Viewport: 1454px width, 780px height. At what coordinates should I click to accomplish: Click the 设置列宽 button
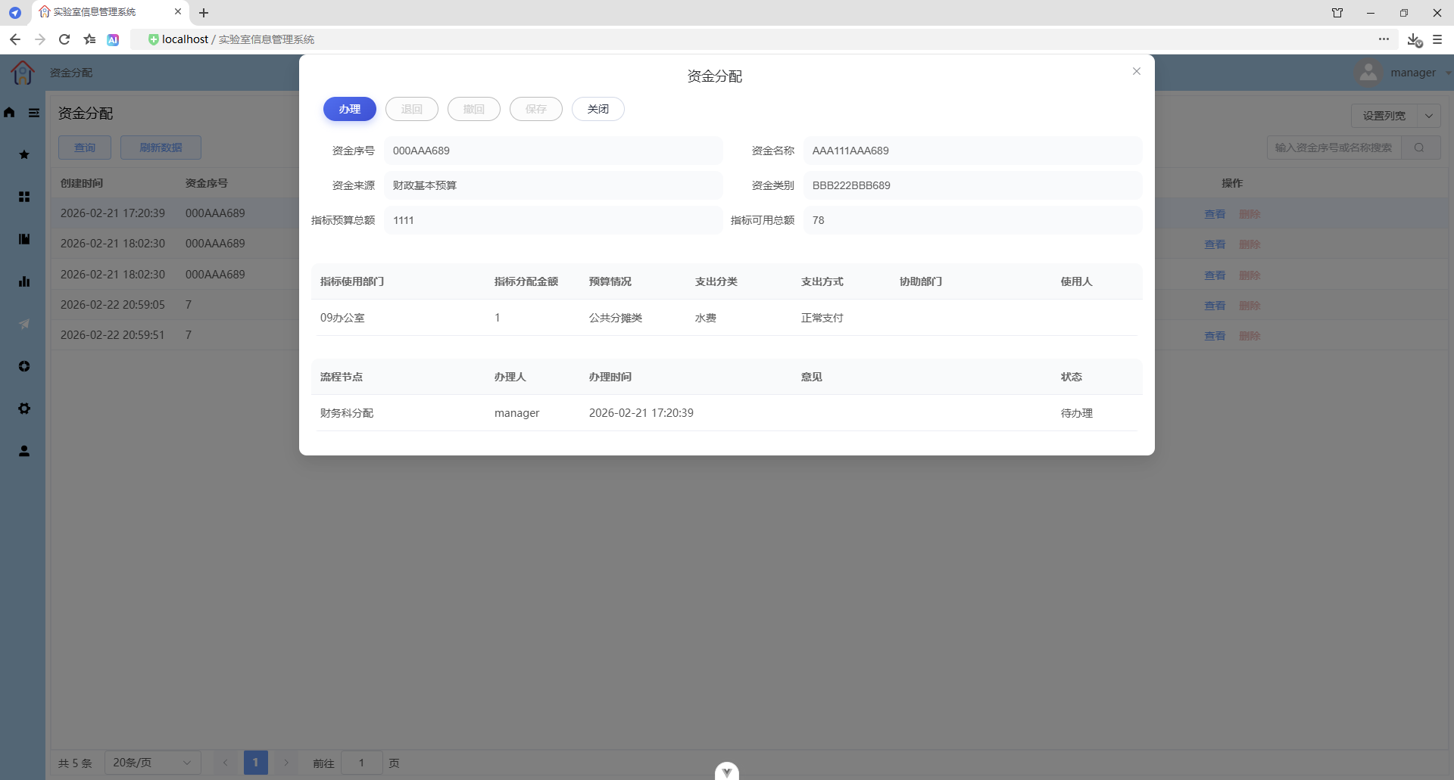[x=1384, y=116]
